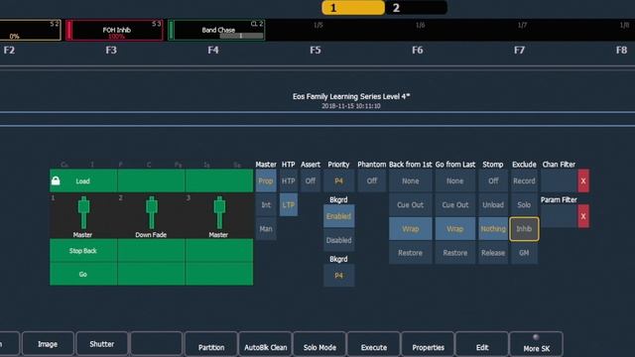Click the Edit softkey
The image size is (635, 357).
coord(482,345)
